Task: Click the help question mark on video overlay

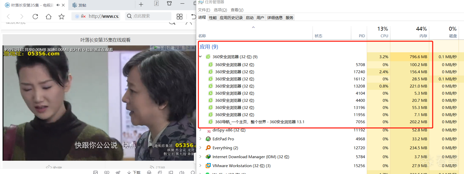Action: pos(189,47)
